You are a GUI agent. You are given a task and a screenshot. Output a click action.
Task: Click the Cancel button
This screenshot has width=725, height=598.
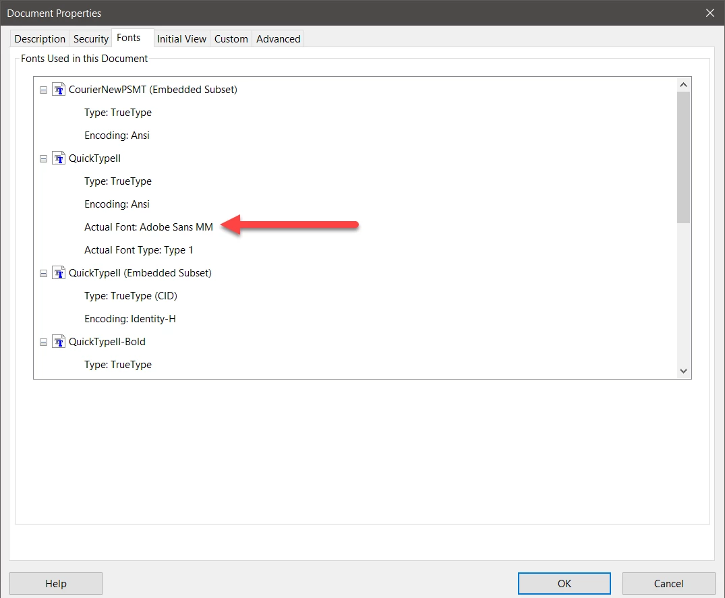[668, 583]
